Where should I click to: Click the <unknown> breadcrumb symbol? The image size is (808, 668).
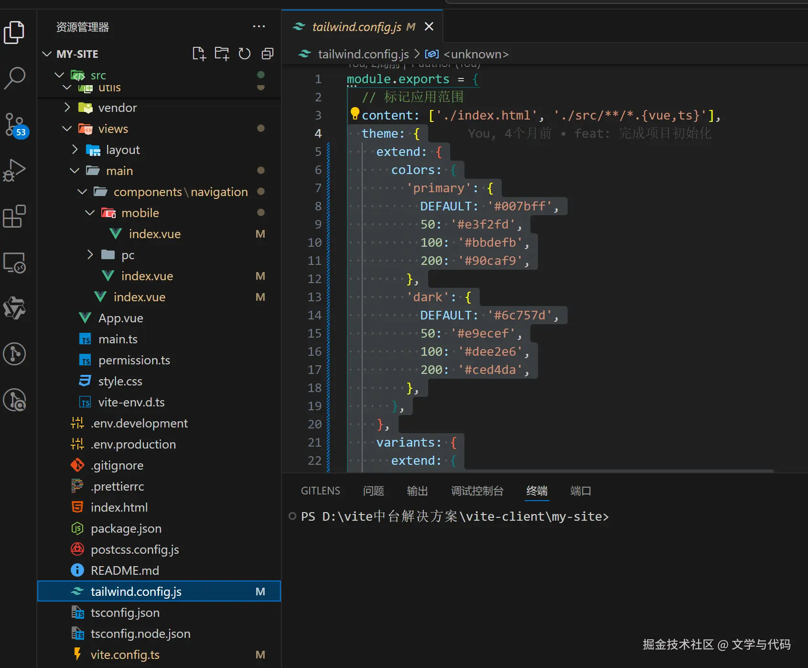point(476,54)
